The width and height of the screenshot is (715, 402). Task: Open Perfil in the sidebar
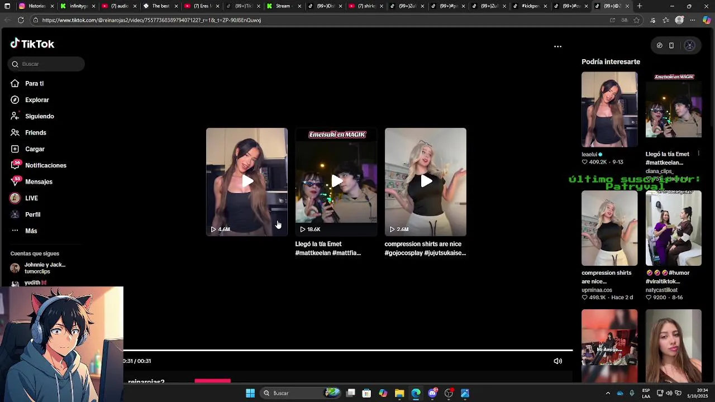(x=32, y=214)
